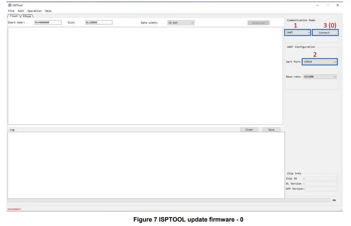
Task: Click the Data width dropdown arrow
Action: tap(192, 23)
